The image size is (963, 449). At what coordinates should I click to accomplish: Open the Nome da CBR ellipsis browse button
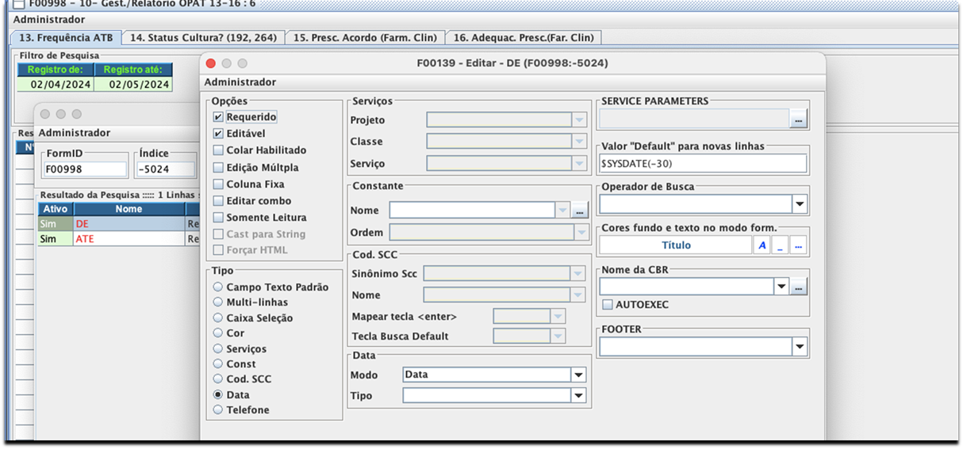point(799,287)
